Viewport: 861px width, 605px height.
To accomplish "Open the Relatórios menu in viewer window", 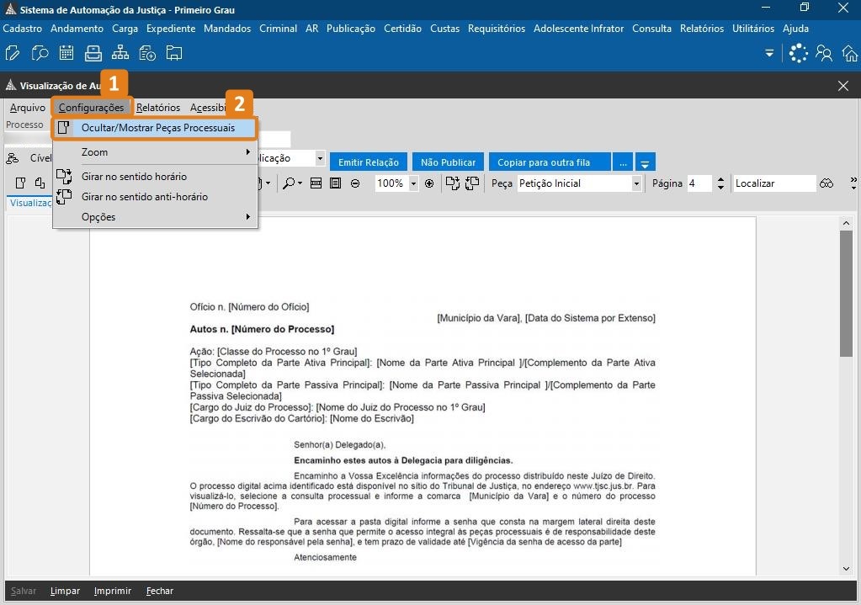I will (x=158, y=108).
